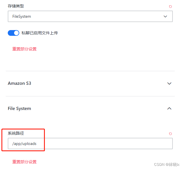Click the lower 重置部分设置 link under 系统路径
The image size is (184, 169).
click(x=24, y=162)
